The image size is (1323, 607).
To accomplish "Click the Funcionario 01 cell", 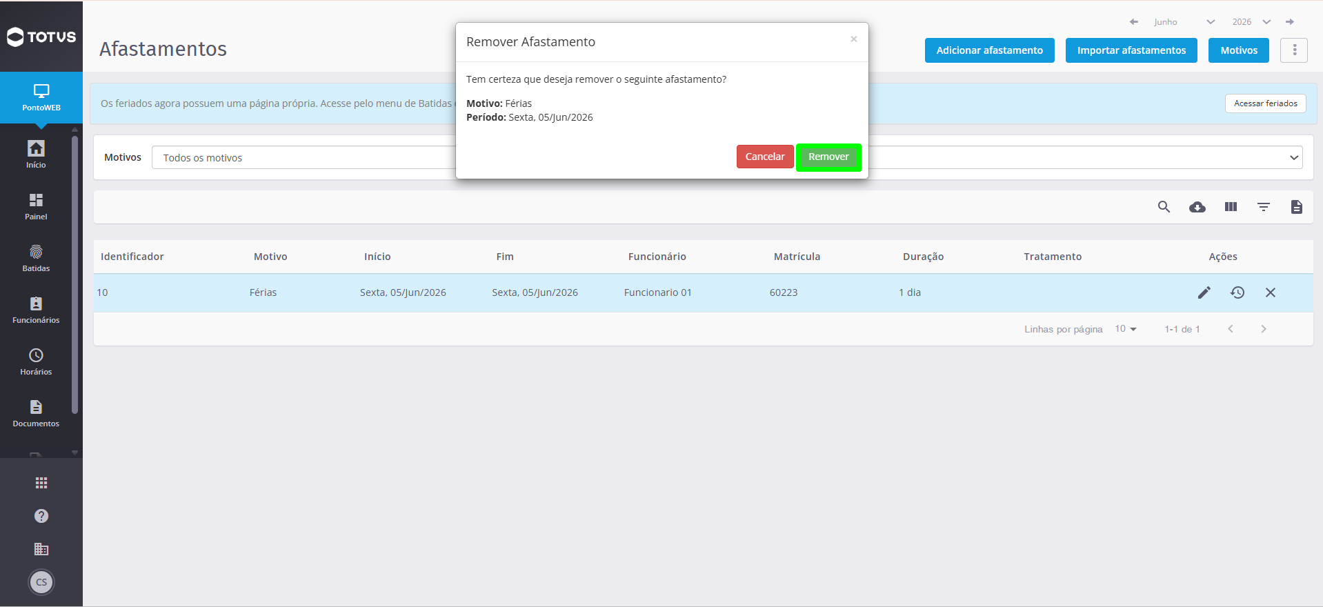I will tap(658, 292).
